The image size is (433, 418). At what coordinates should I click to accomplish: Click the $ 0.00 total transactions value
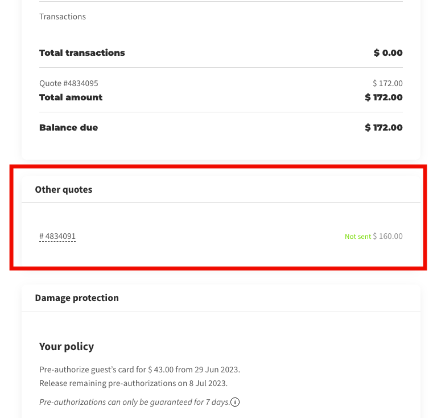coord(388,52)
